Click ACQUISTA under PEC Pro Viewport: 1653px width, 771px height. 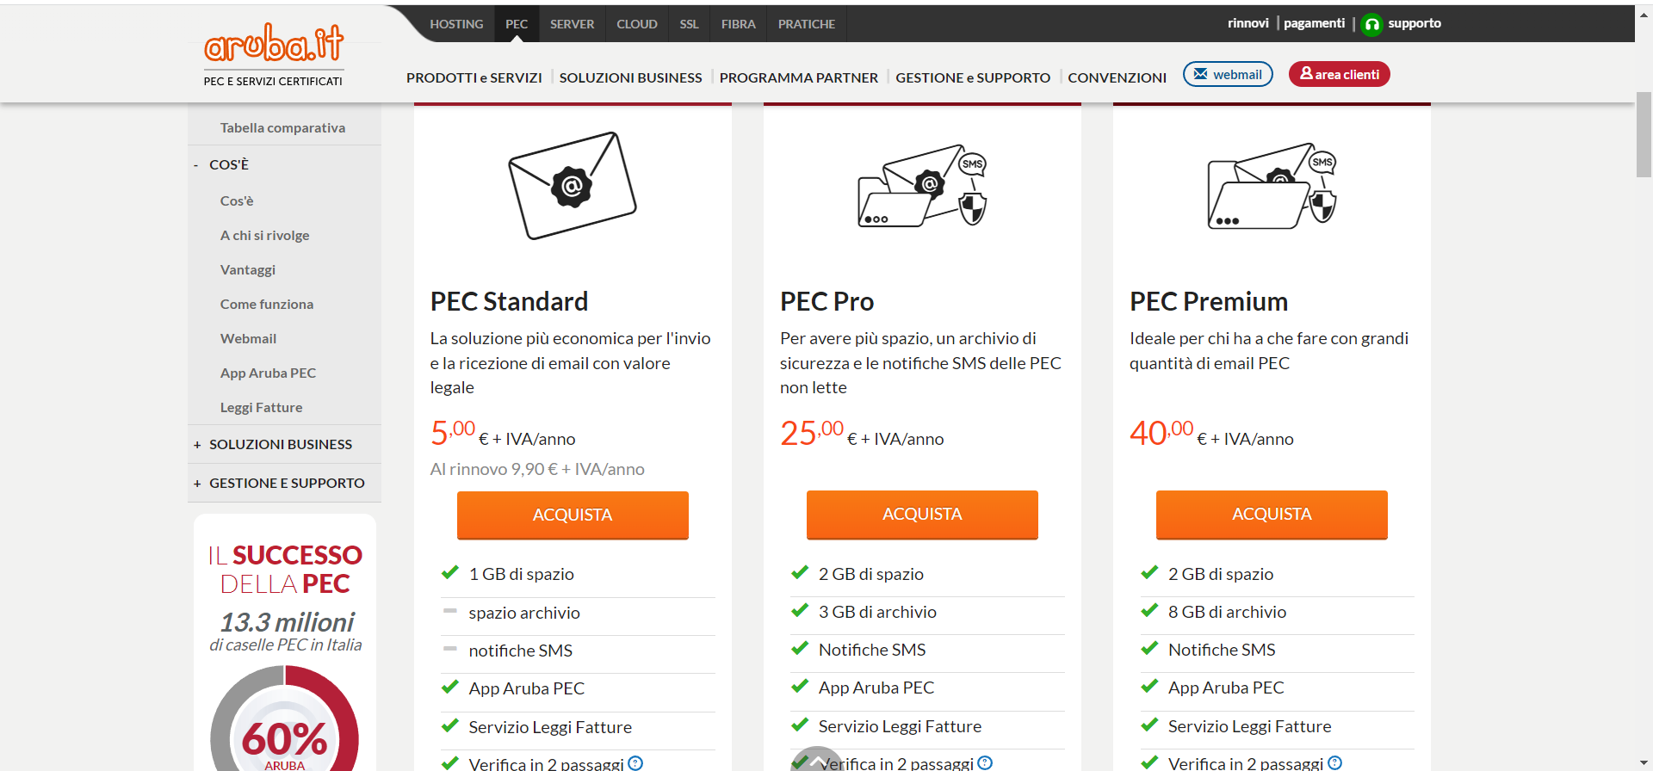coord(922,514)
